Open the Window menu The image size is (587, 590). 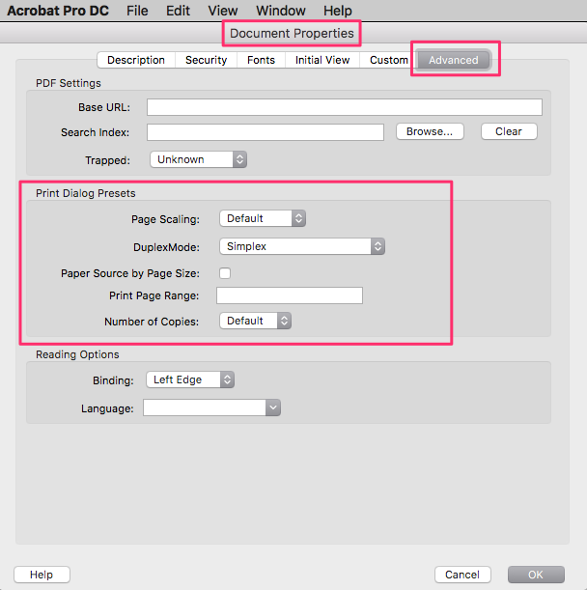tap(281, 11)
